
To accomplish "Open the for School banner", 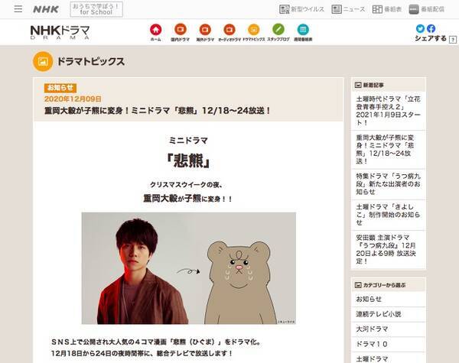I will [96, 9].
